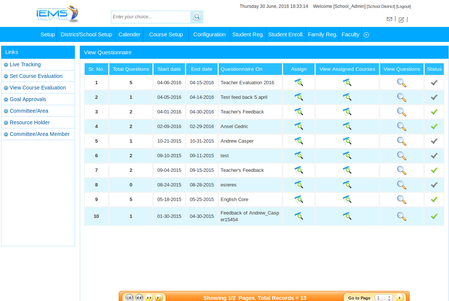The image size is (449, 301).
Task: Click the Logout link
Action: click(x=403, y=7)
